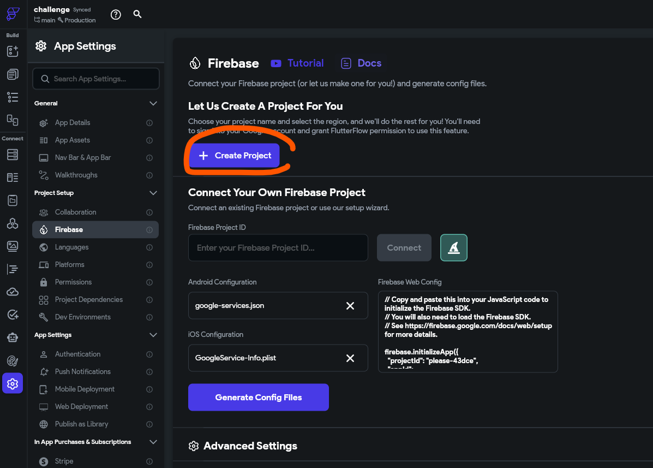653x468 pixels.
Task: Open Permissions settings
Action: tap(95, 282)
